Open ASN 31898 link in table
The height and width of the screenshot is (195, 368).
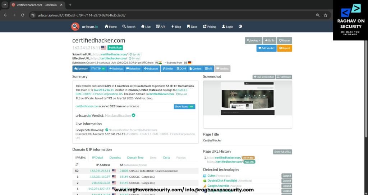tap(124, 171)
